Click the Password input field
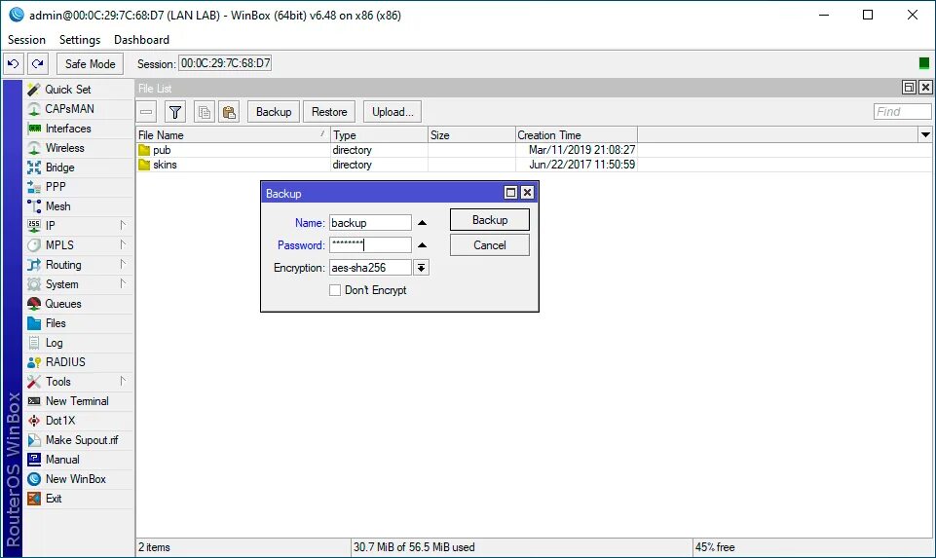The height and width of the screenshot is (558, 936). click(370, 245)
